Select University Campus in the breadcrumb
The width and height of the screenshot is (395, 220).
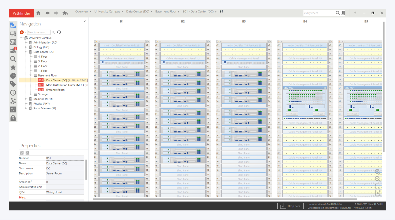pos(107,12)
